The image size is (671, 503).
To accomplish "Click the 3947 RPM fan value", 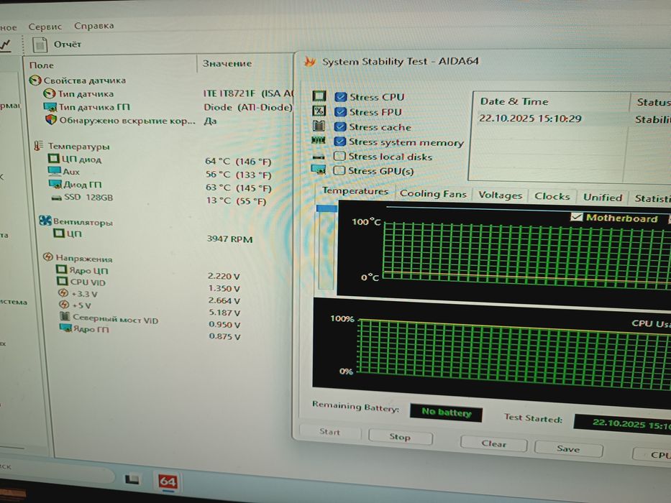I will (x=229, y=239).
